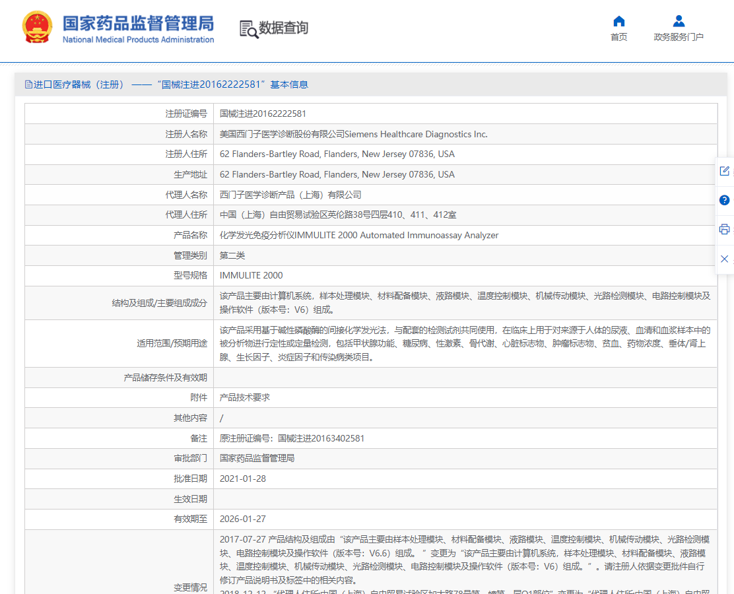The image size is (734, 594).
Task: Click 产品储存条件及有效期 row label
Action: (x=165, y=378)
